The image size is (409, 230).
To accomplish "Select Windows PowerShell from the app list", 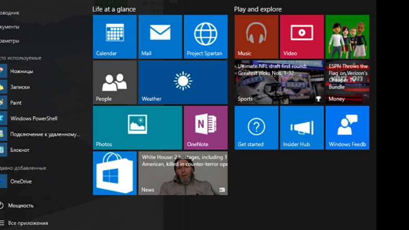I will point(34,119).
